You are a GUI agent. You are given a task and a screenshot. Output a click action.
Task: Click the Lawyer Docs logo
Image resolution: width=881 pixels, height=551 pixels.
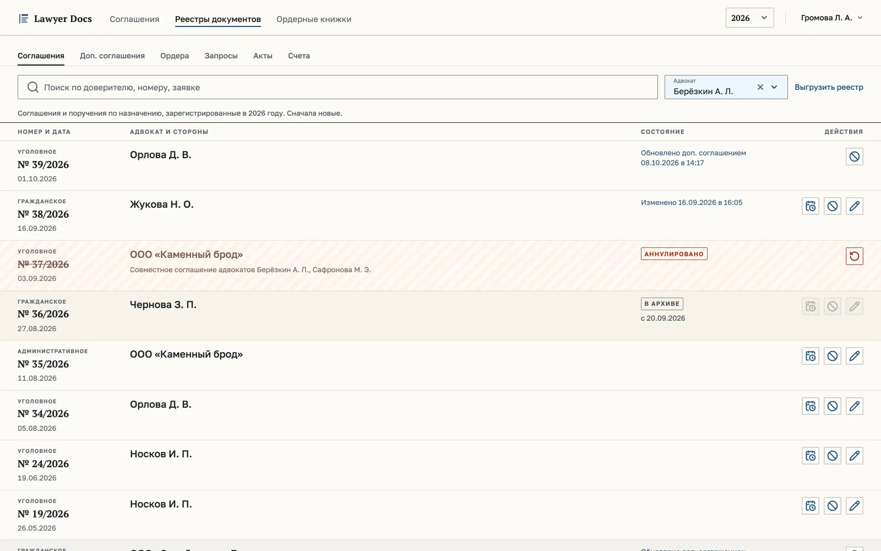[x=55, y=19]
